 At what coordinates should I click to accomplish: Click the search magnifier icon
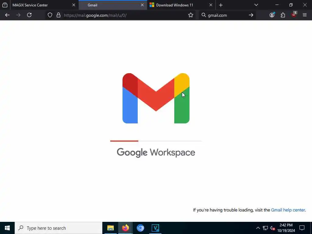[204, 15]
